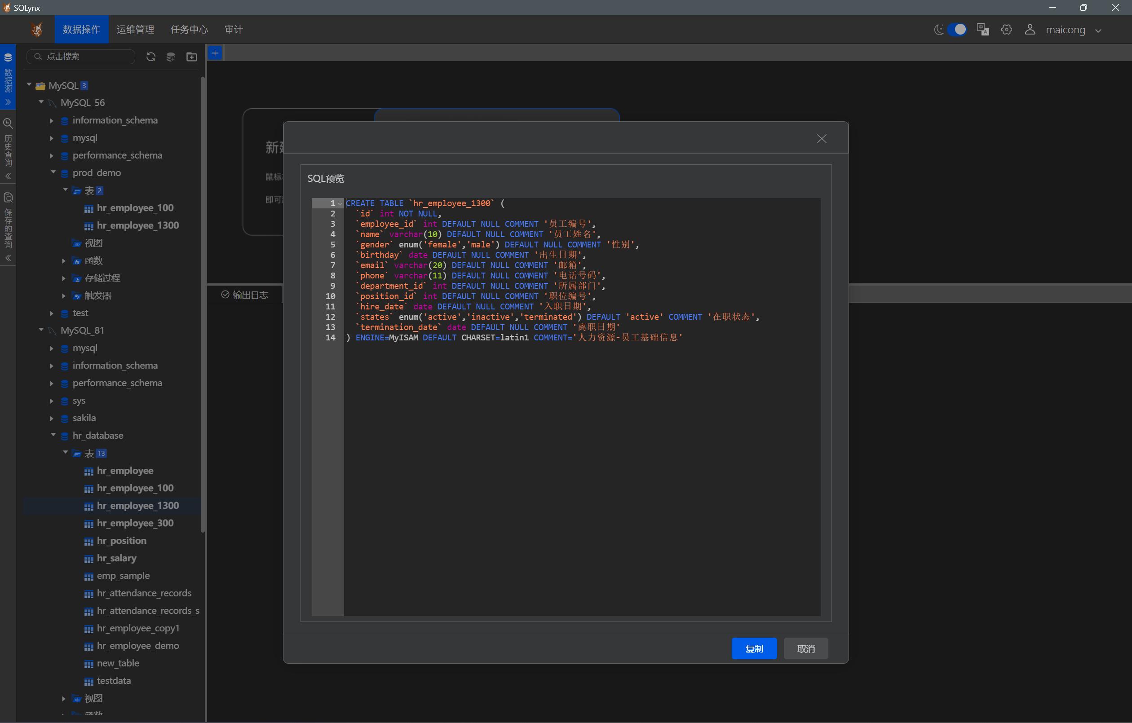The width and height of the screenshot is (1132, 723).
Task: Open the 视图 folder in prod_demo
Action: click(x=93, y=243)
